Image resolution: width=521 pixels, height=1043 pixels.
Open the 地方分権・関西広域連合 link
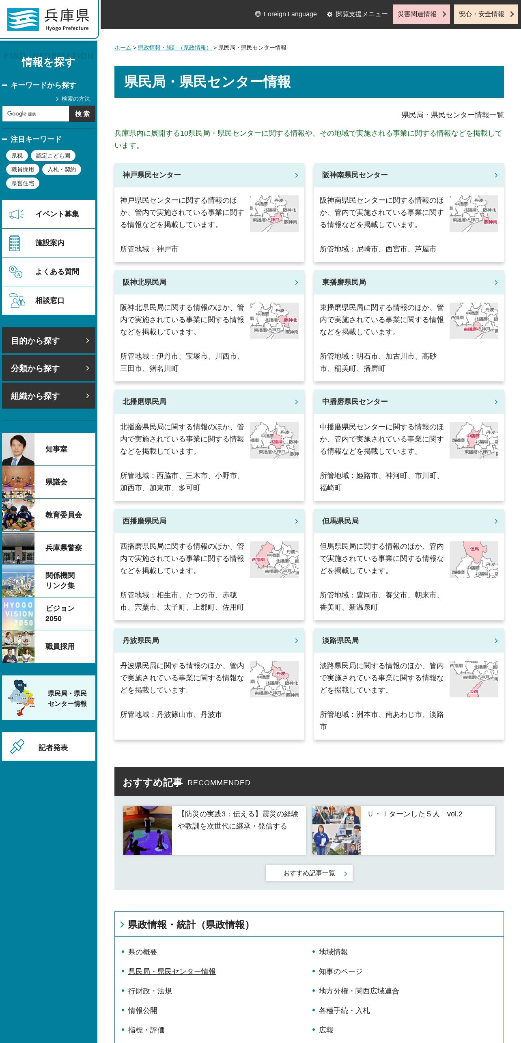click(359, 991)
